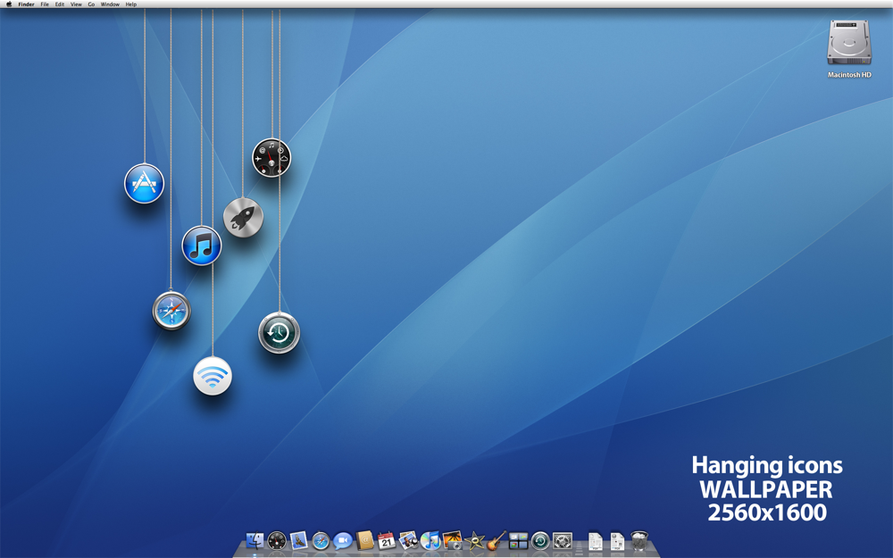Open iPhoto from the Dock

tap(409, 541)
